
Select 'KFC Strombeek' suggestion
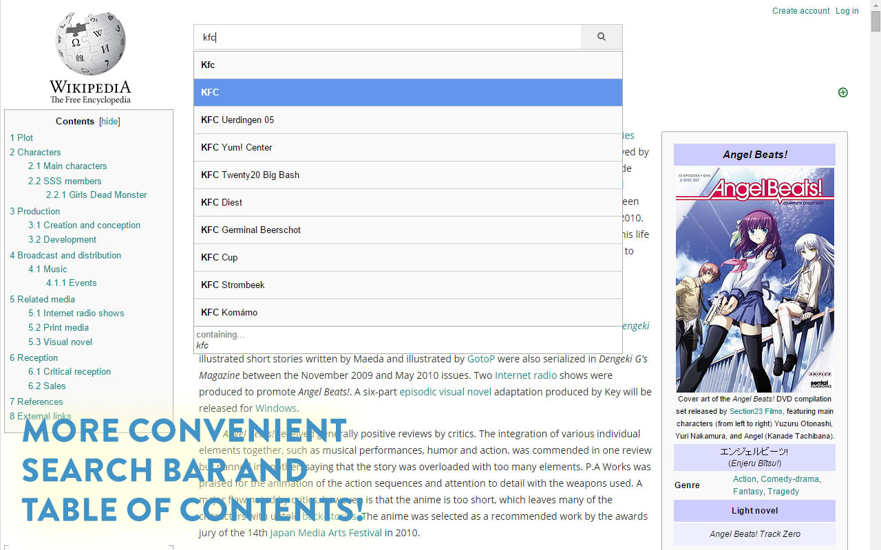pyautogui.click(x=408, y=285)
